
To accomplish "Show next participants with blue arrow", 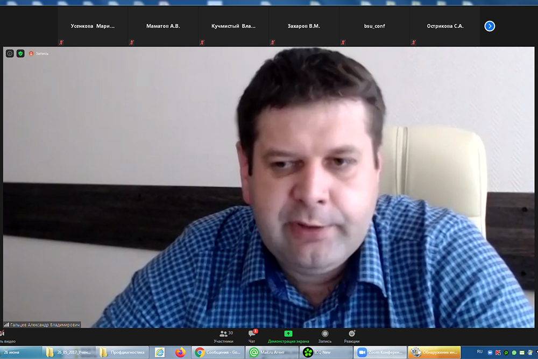I will coord(490,26).
